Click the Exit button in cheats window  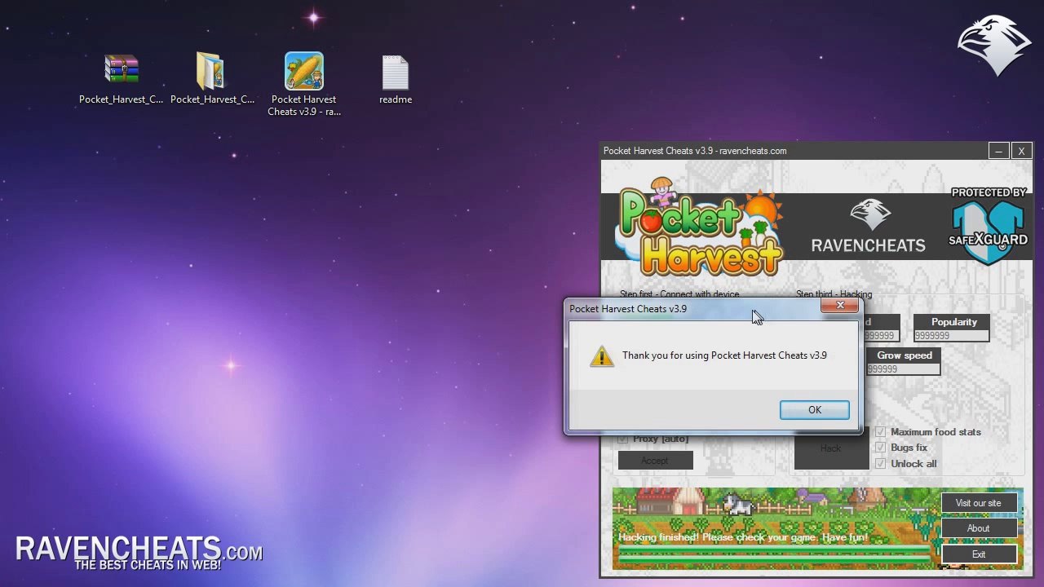[x=978, y=554]
